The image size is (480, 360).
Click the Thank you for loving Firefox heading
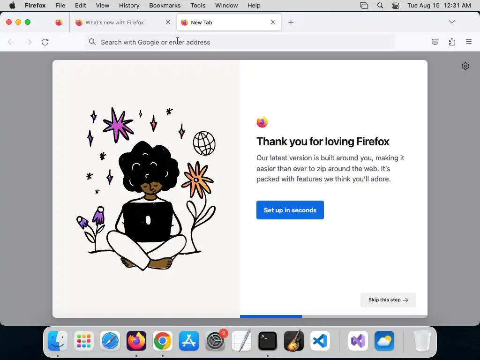tap(322, 142)
